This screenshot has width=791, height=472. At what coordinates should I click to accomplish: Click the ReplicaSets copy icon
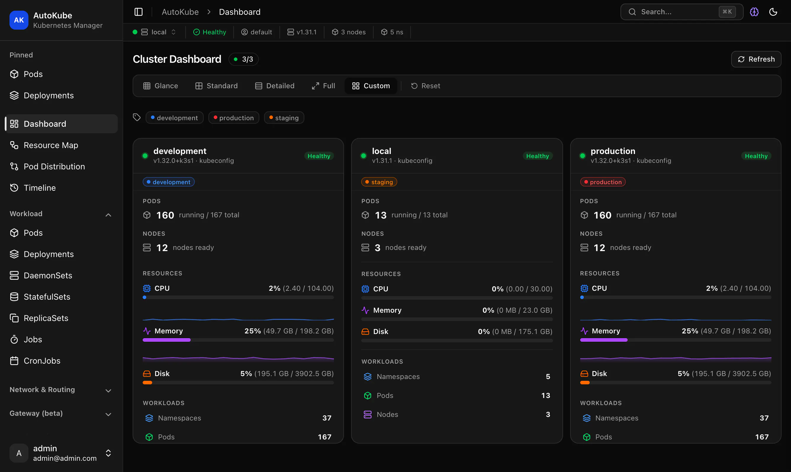14,318
